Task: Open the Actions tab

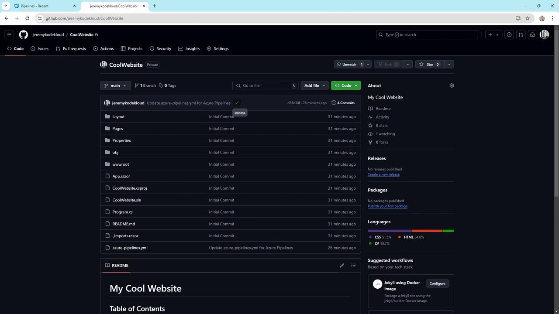Action: [104, 48]
